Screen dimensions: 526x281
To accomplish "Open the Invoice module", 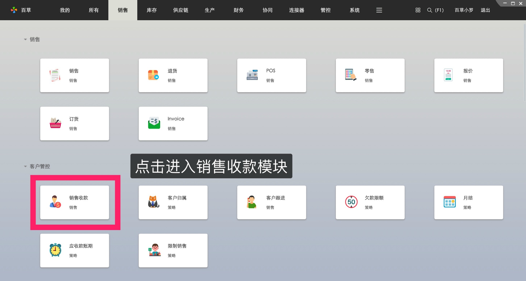I will coord(173,123).
